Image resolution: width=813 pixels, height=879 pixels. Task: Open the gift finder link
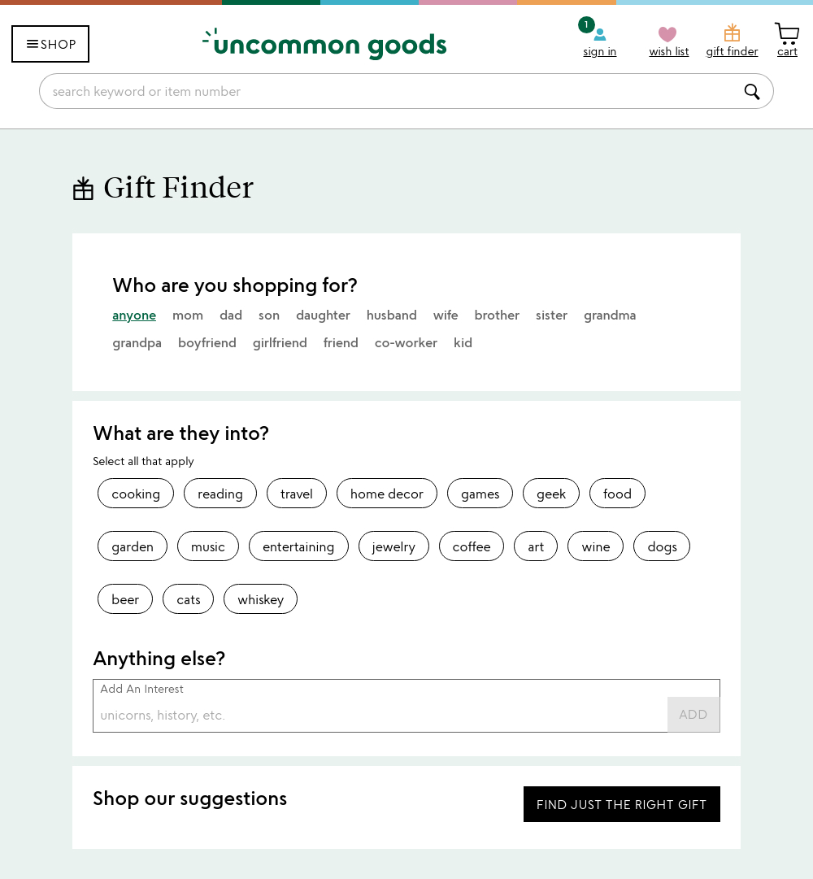(732, 50)
